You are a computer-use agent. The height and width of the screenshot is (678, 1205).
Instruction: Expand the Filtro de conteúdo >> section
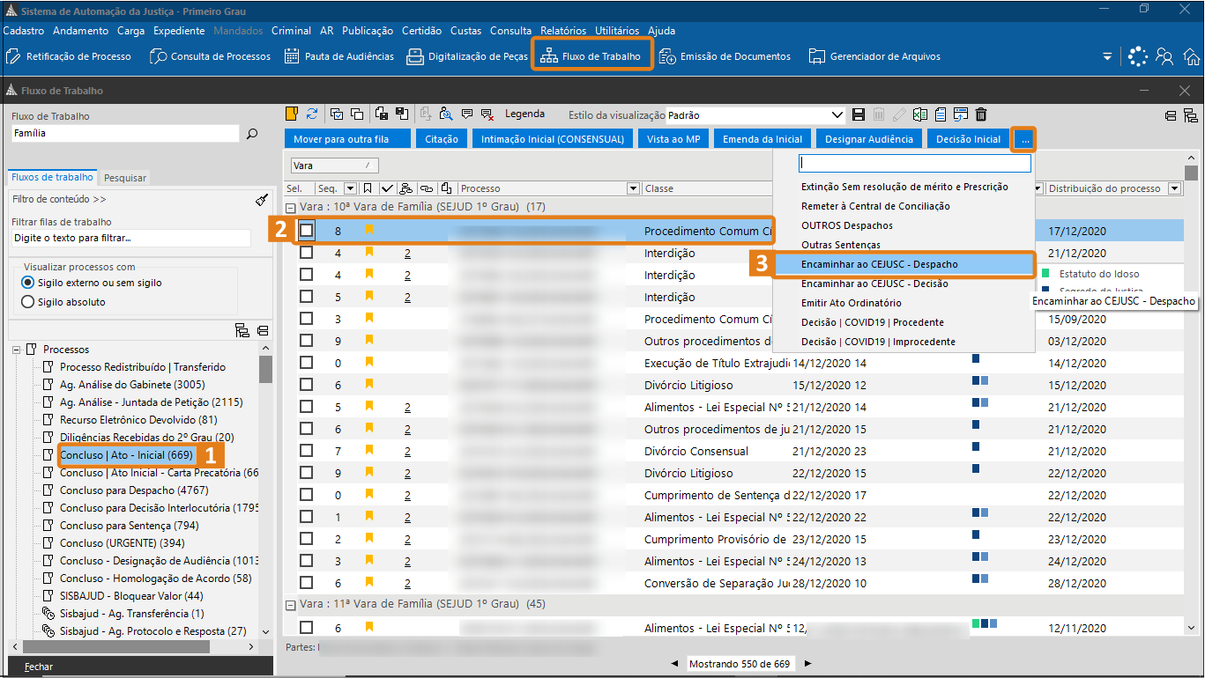click(60, 199)
